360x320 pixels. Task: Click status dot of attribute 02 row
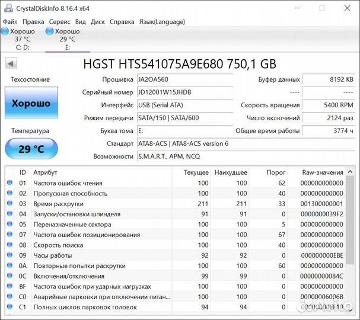coord(9,193)
